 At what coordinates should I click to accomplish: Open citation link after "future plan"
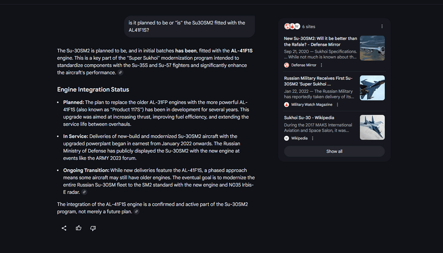(136, 212)
